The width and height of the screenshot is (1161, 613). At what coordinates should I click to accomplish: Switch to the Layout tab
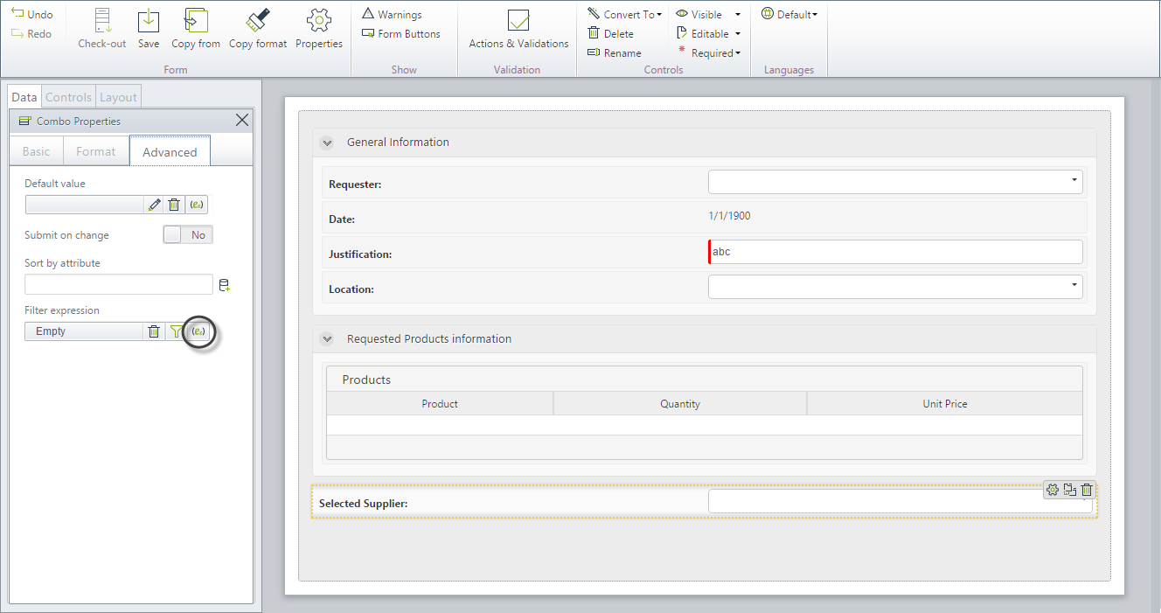118,97
